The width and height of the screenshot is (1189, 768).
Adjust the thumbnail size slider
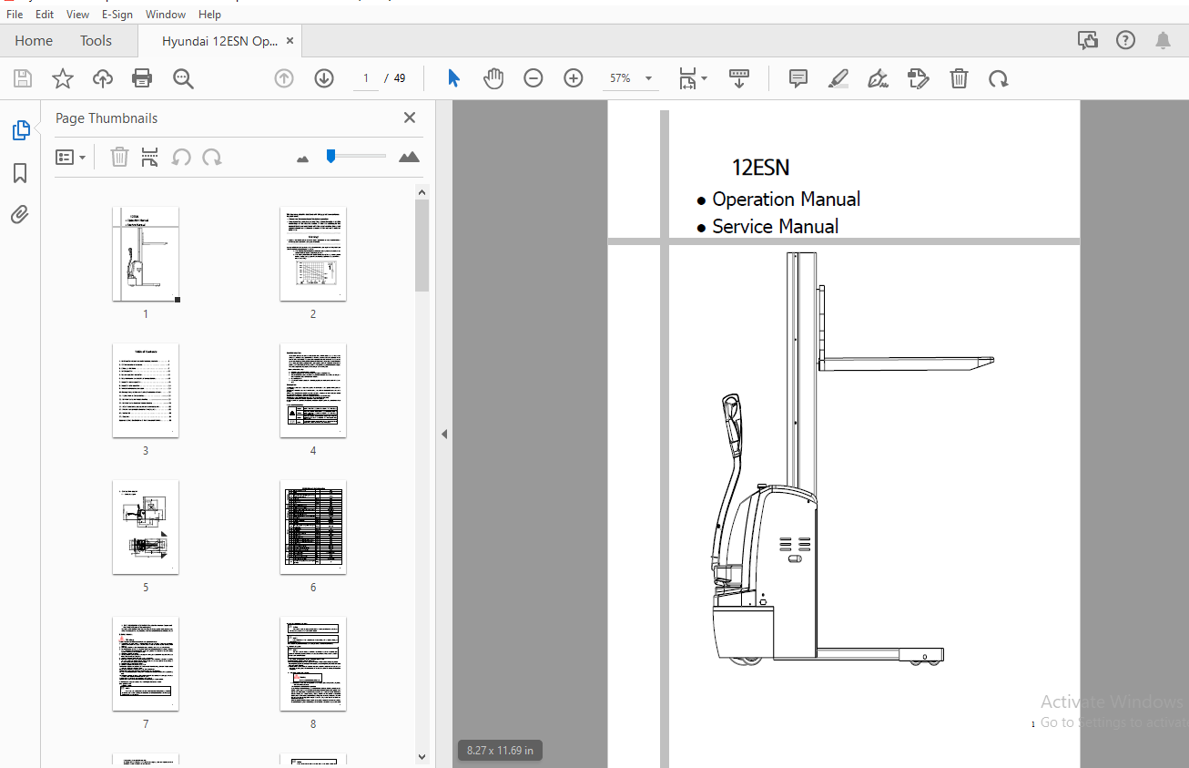(331, 156)
